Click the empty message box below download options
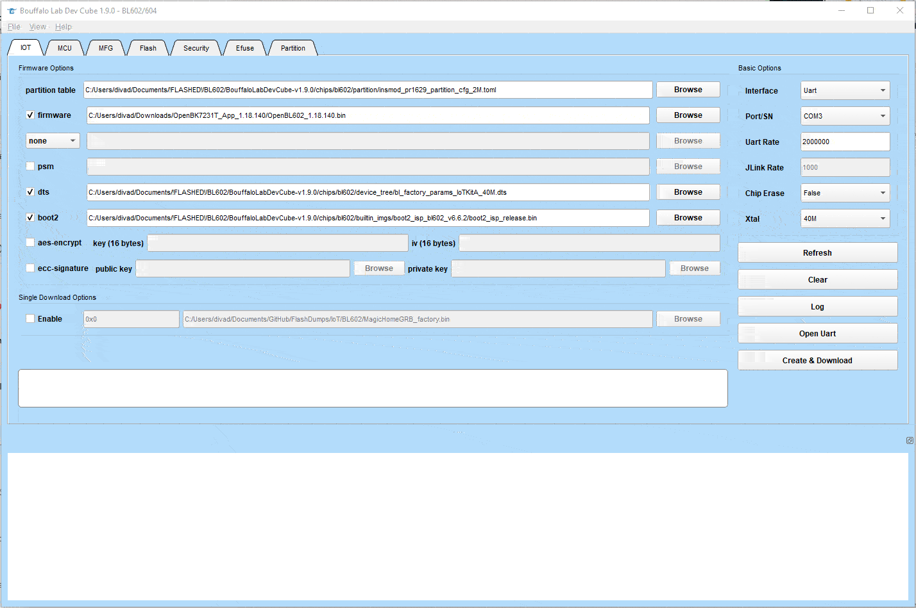Screen dimensions: 916x608 (x=373, y=388)
